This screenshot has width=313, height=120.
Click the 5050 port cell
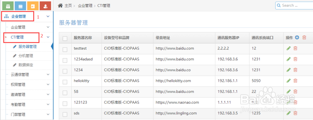[x=256, y=81]
